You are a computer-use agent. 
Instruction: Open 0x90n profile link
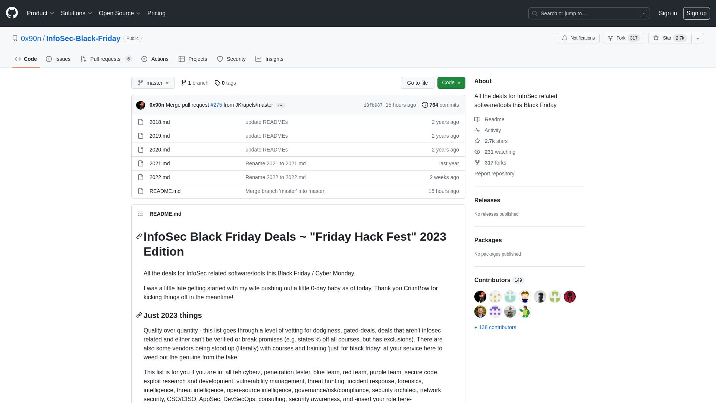coord(31,38)
